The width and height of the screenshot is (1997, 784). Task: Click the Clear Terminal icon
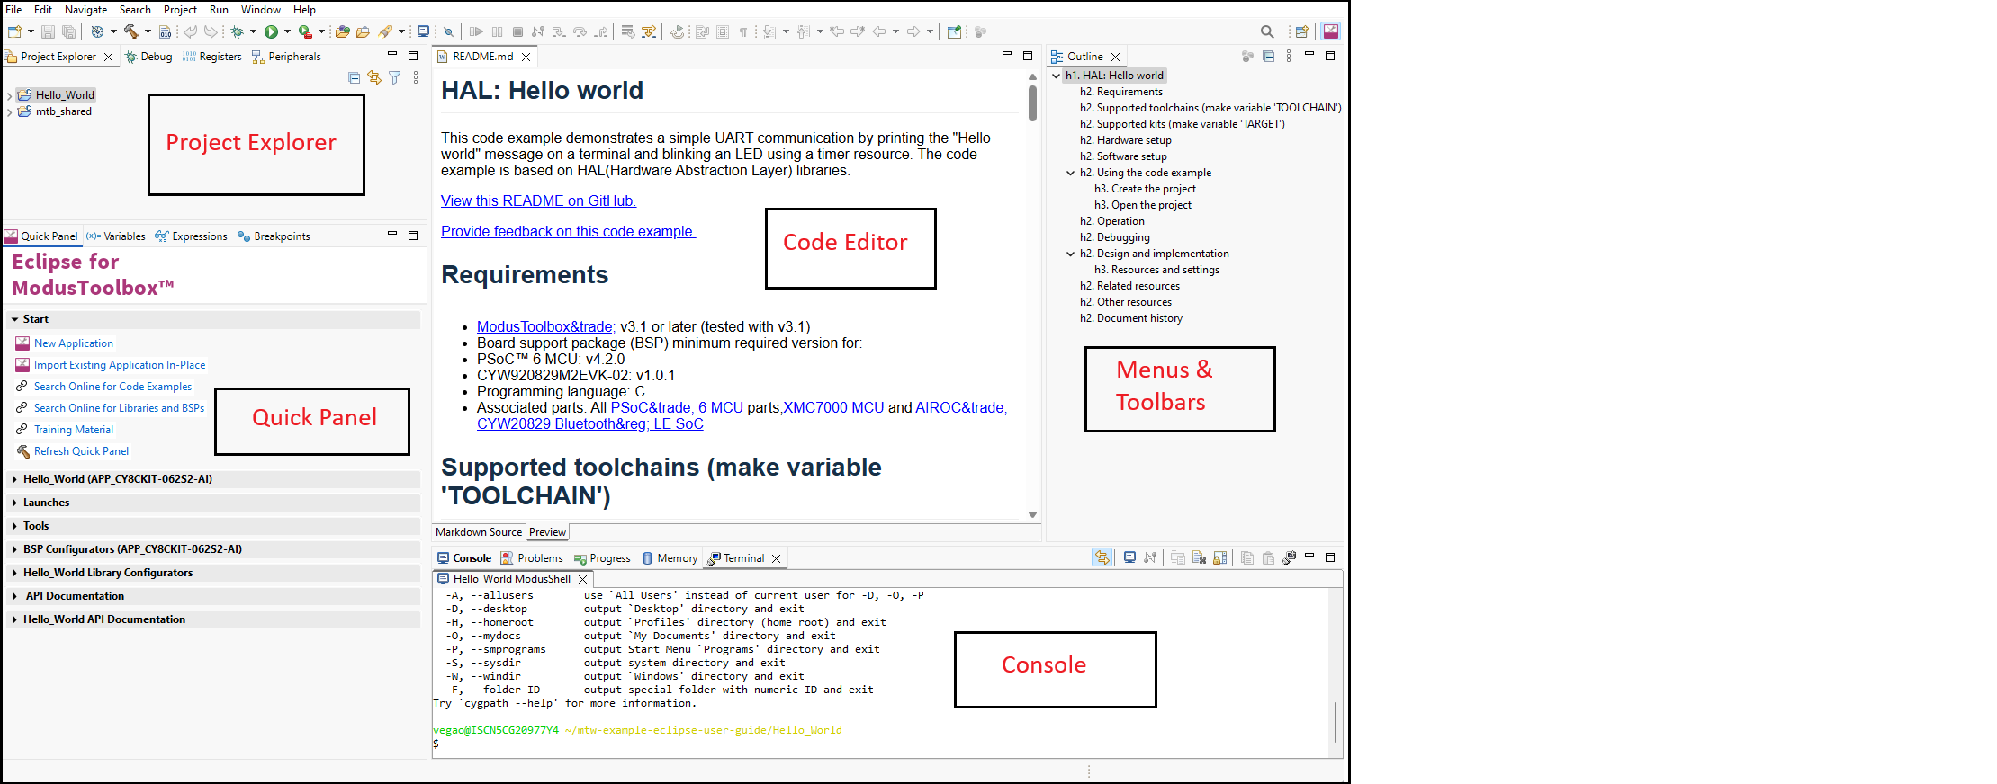pos(1199,557)
